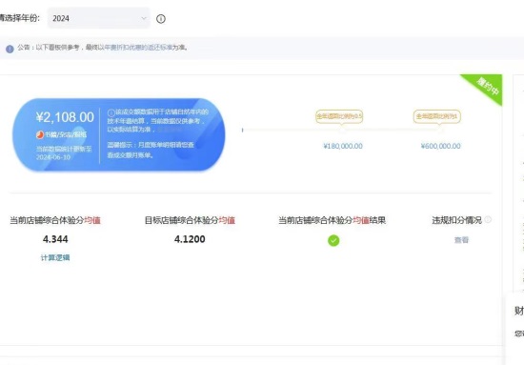Click the ¥180,000.00 threshold amount
524x365 pixels.
click(x=343, y=146)
